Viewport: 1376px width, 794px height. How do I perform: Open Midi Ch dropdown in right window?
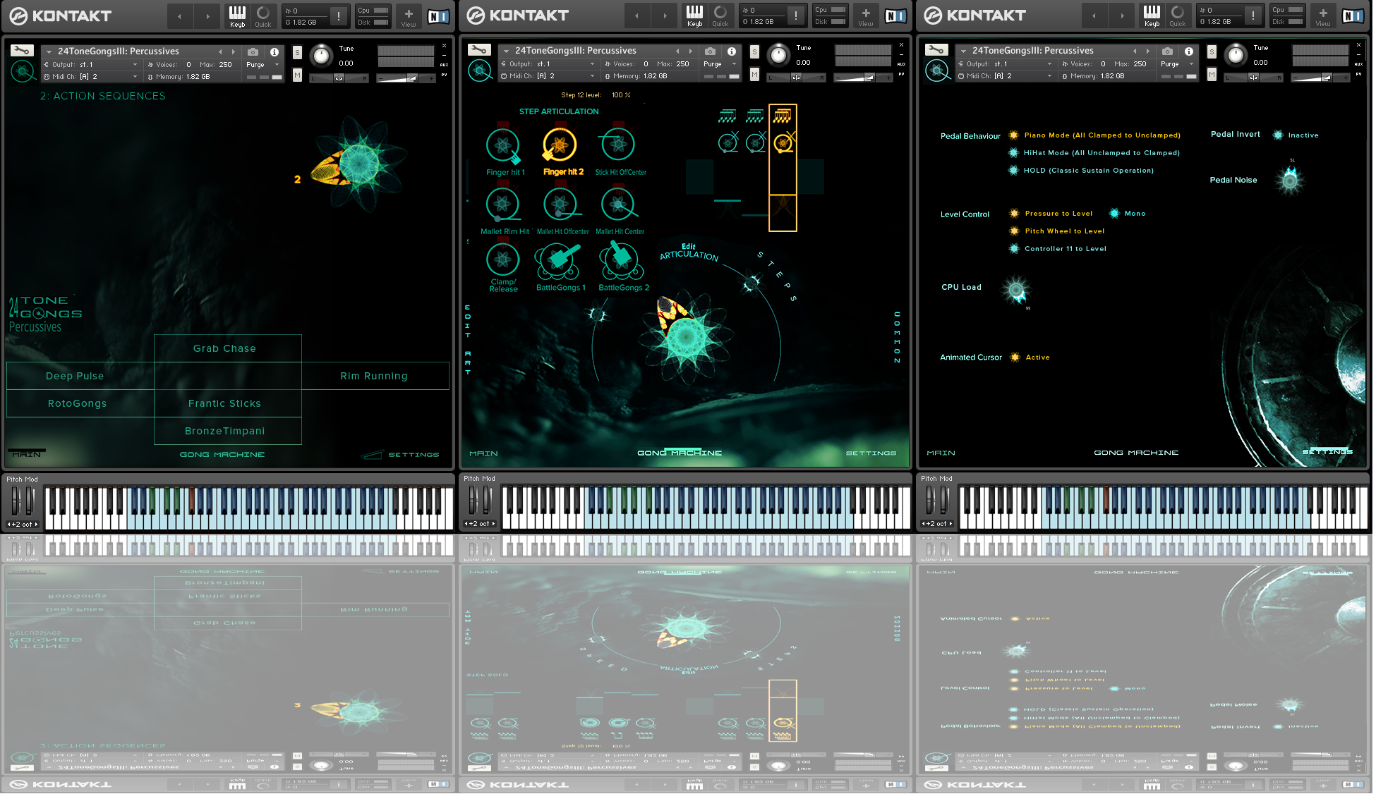(1006, 76)
